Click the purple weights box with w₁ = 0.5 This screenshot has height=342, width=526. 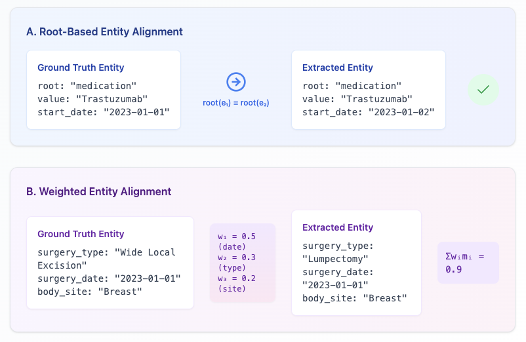tap(242, 263)
